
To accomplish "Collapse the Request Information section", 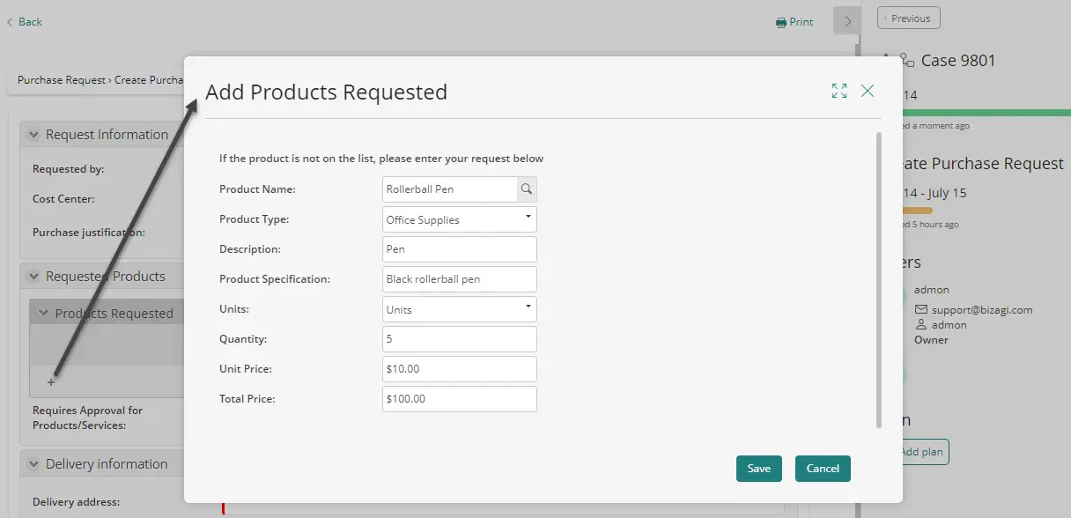I will 34,135.
